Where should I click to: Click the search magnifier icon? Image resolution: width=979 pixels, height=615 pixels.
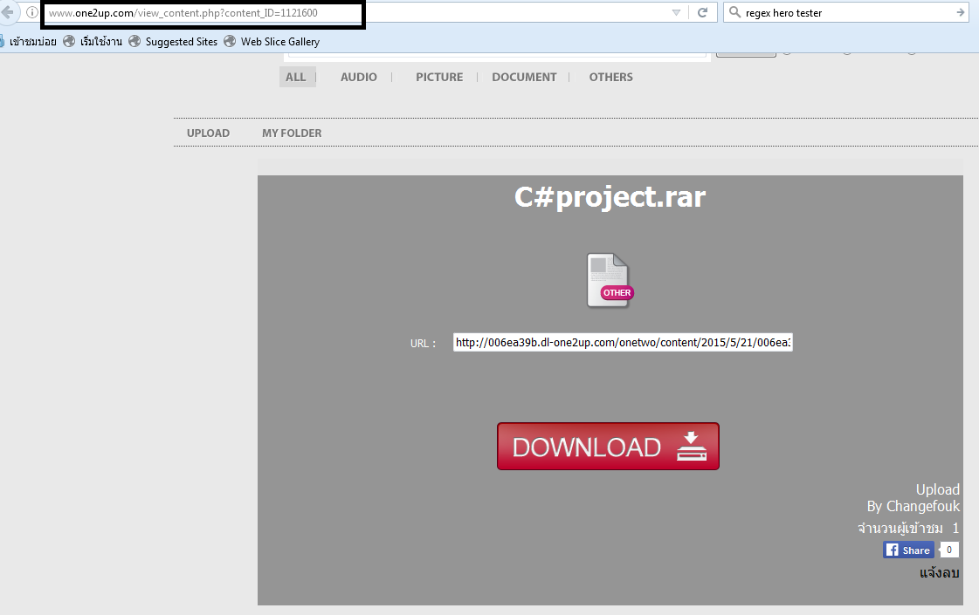point(734,12)
